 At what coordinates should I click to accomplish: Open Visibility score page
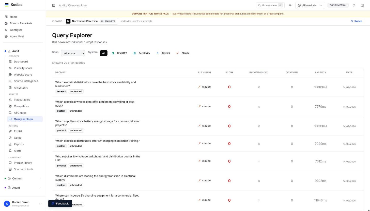25,68
